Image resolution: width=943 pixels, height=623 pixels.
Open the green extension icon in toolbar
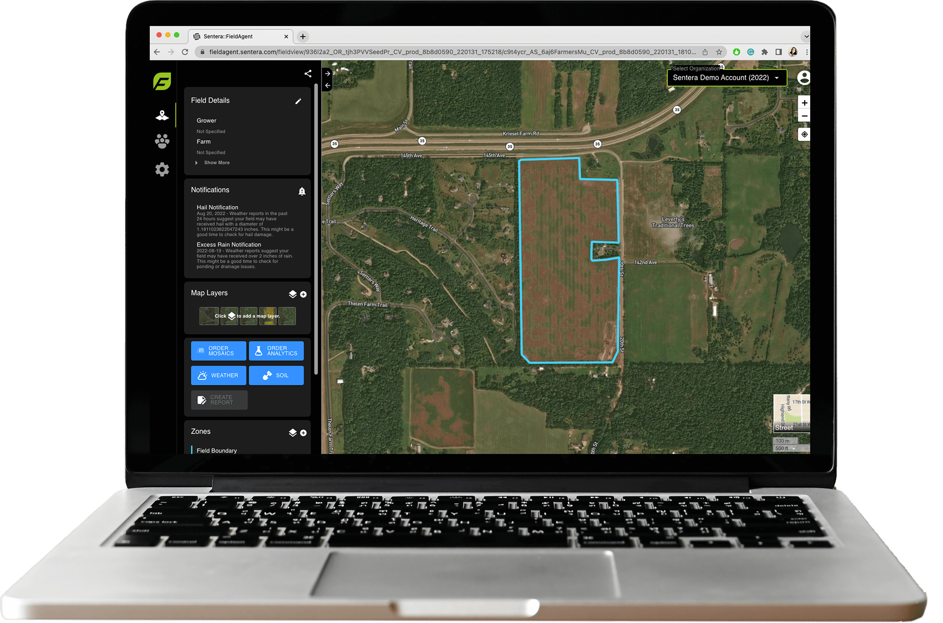tap(737, 52)
